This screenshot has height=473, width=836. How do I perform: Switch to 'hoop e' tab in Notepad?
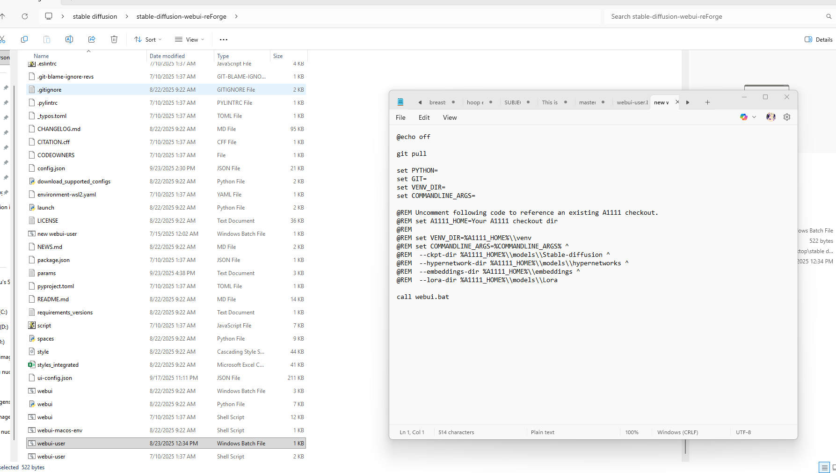pos(475,102)
